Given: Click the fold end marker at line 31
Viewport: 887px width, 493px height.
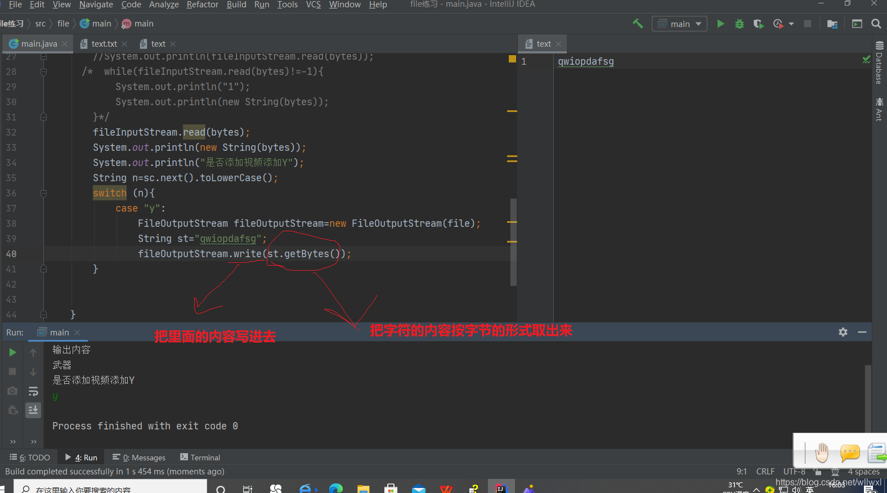Looking at the screenshot, I should click(43, 117).
